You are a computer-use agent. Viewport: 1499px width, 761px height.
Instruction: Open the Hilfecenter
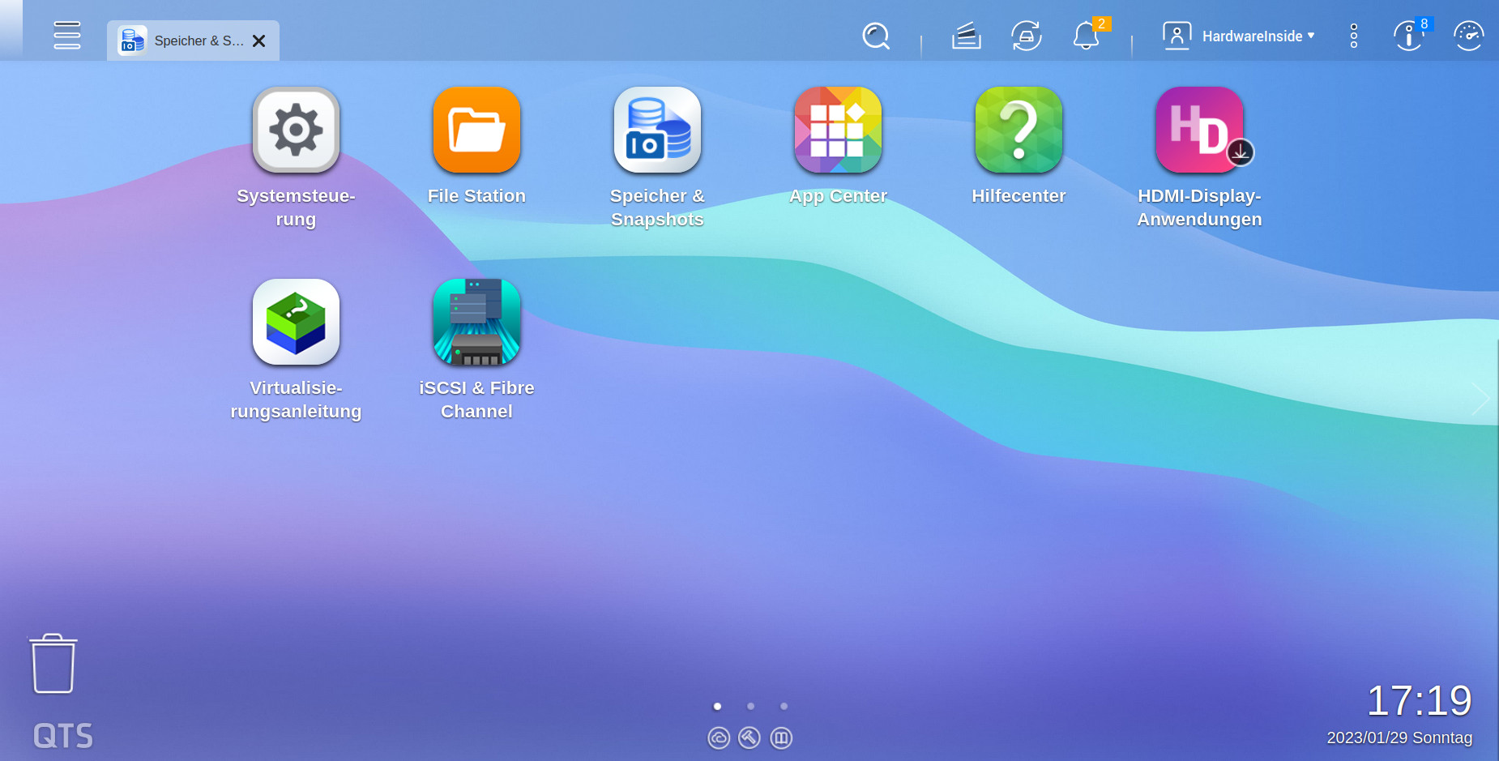pyautogui.click(x=1018, y=130)
